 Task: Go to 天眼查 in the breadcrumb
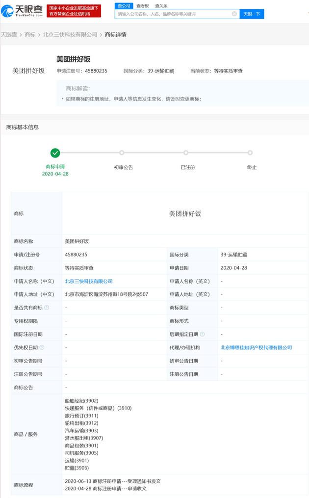coord(9,35)
